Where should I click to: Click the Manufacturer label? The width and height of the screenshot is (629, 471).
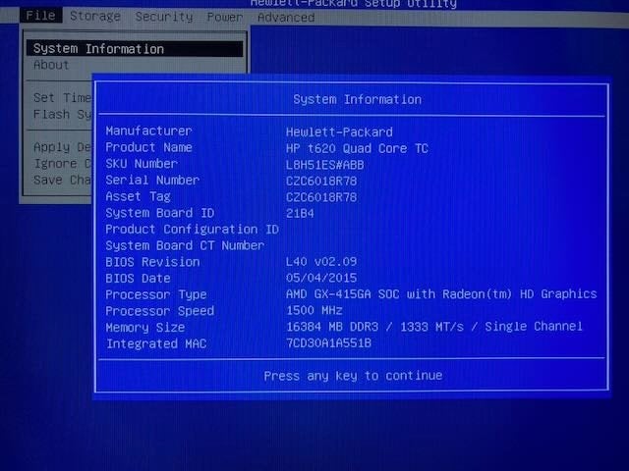pos(148,131)
